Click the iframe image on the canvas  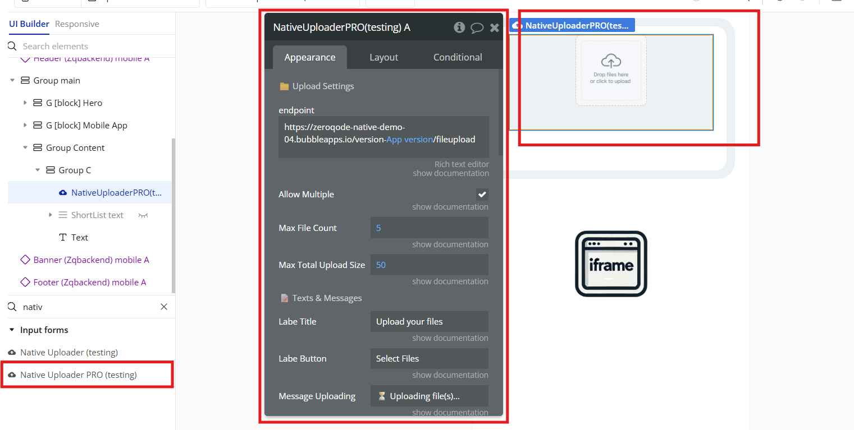(611, 263)
